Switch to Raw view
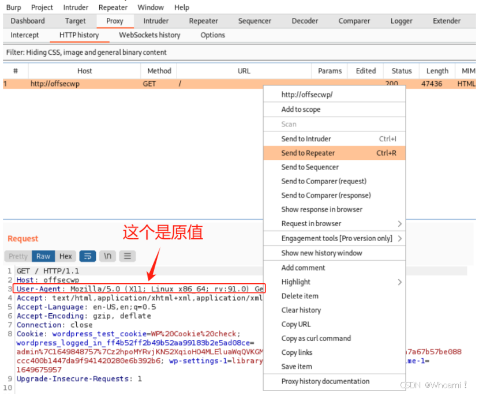479x394 pixels. (43, 256)
